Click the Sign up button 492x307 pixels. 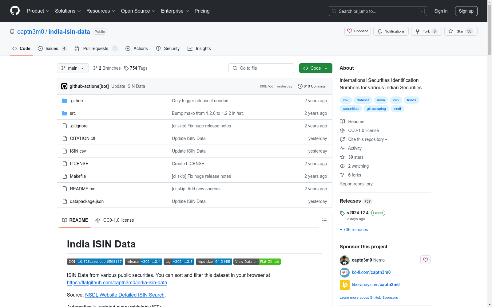click(x=466, y=11)
